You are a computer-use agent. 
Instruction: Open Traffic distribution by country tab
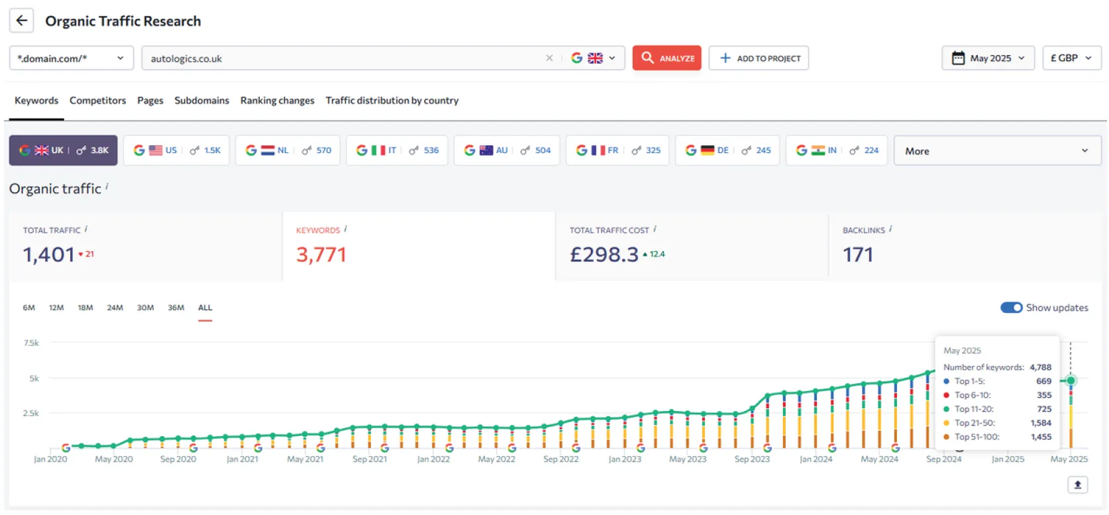click(392, 101)
